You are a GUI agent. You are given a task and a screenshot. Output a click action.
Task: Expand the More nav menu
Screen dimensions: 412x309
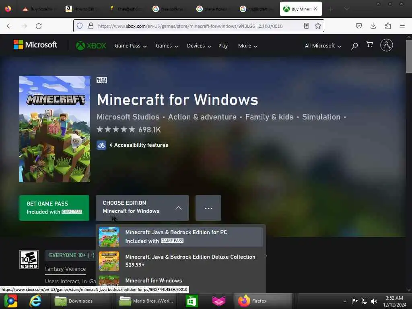(x=247, y=46)
